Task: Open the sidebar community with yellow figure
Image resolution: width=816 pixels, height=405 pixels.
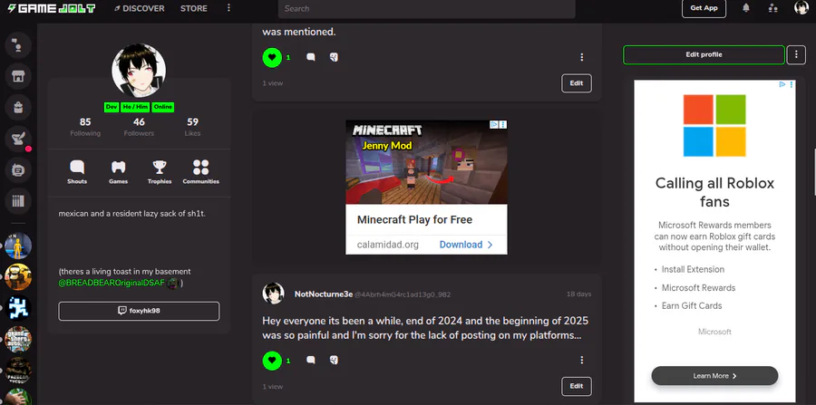Action: coord(18,246)
